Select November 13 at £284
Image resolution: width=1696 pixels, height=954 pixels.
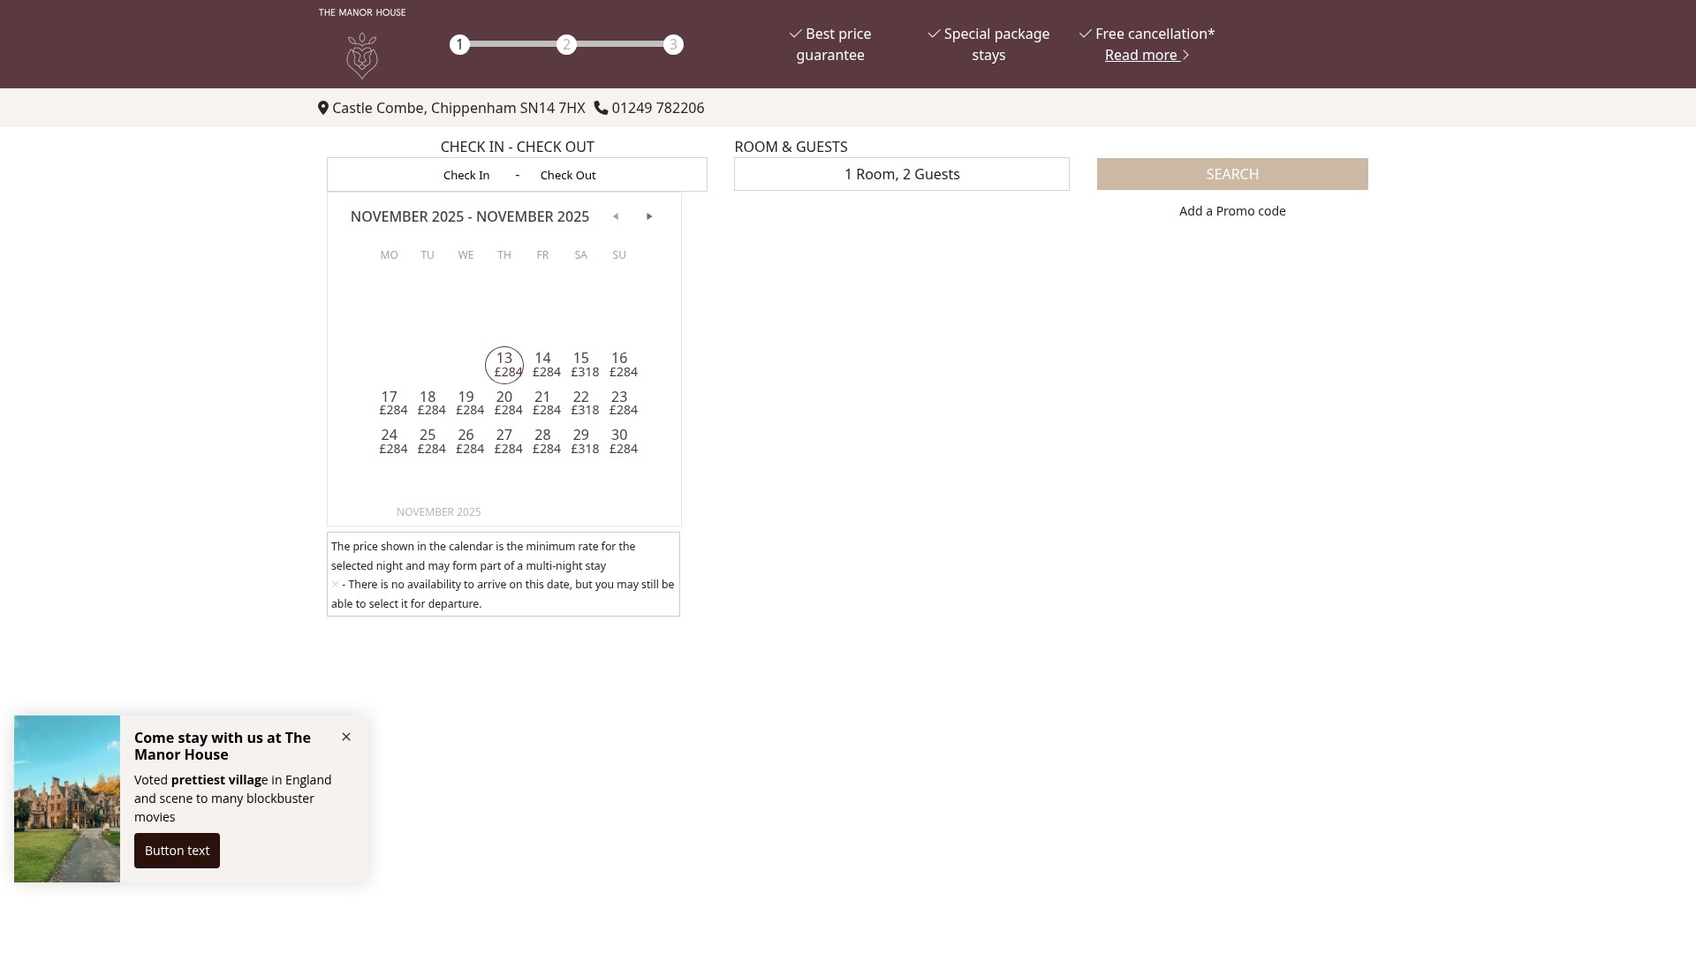504,365
